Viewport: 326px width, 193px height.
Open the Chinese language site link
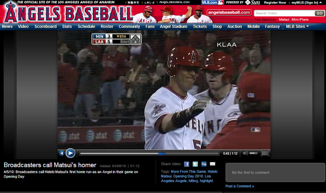pyautogui.click(x=133, y=2)
